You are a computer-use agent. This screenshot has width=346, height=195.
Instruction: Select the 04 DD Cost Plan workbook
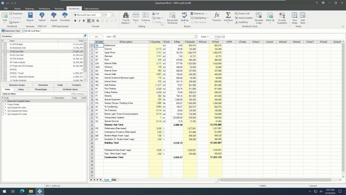click(17, 55)
